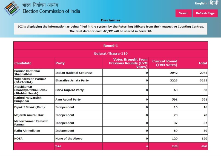Image resolution: width=221 pixels, height=158 pixels.
Task: Switch language to English
Action: [200, 3]
